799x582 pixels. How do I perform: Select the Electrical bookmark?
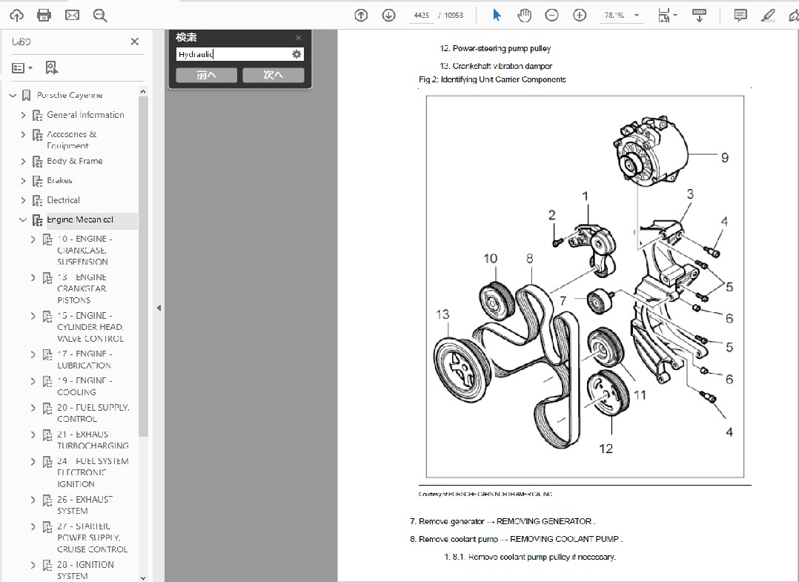click(63, 200)
